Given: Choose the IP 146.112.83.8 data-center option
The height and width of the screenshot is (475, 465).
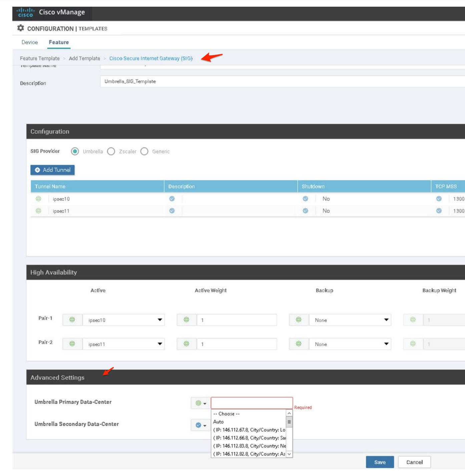Looking at the screenshot, I should coord(249,446).
